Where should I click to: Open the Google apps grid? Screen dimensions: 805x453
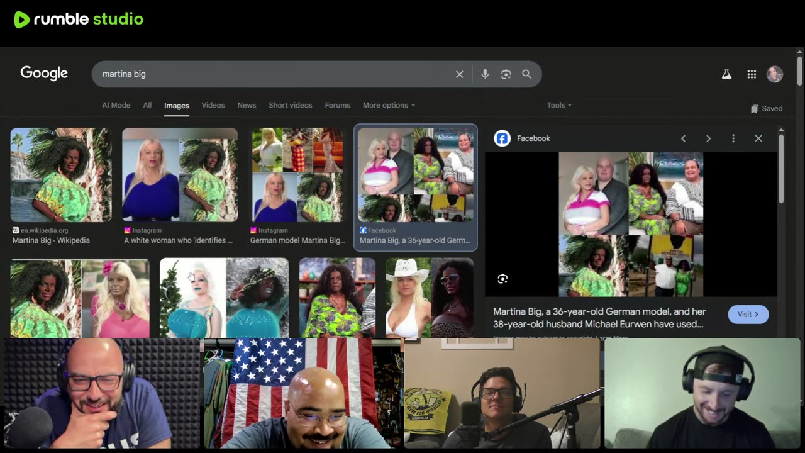[752, 74]
